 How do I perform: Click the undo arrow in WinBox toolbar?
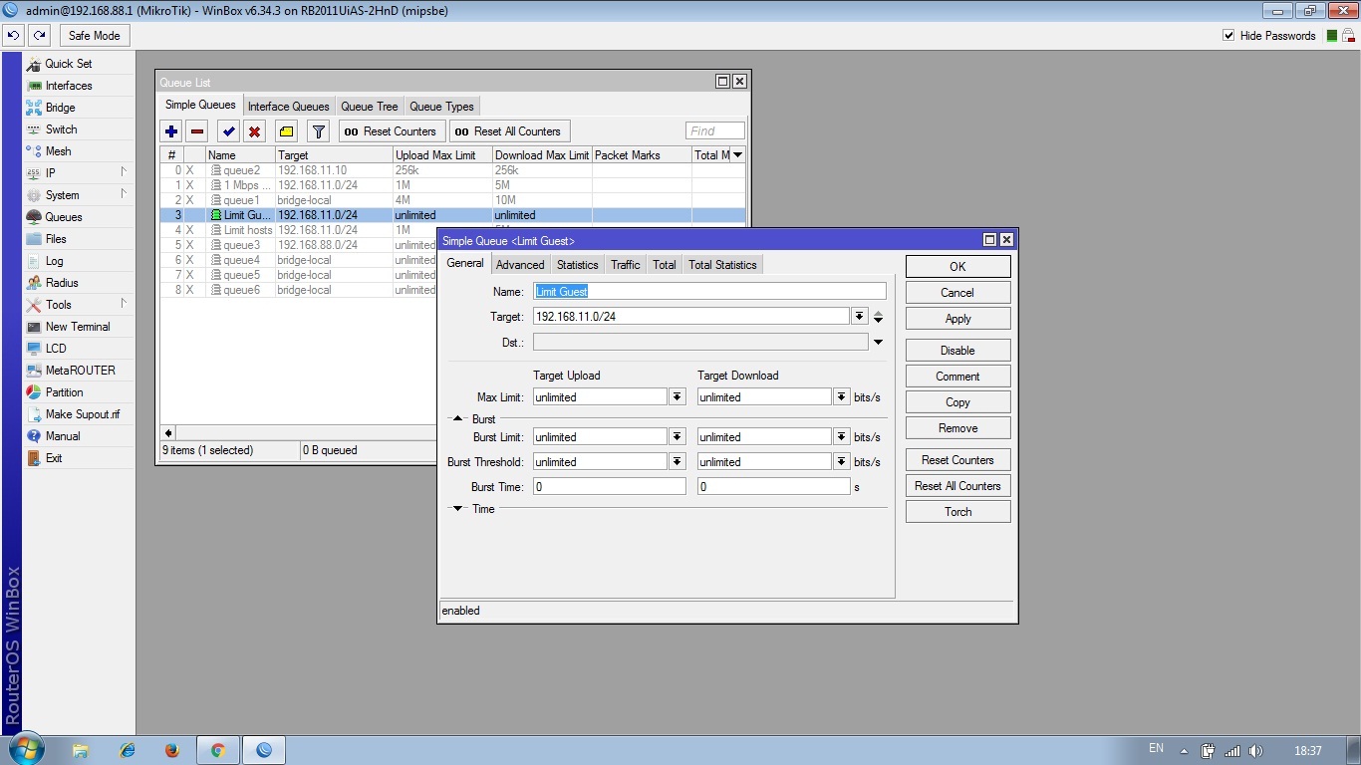(x=13, y=36)
